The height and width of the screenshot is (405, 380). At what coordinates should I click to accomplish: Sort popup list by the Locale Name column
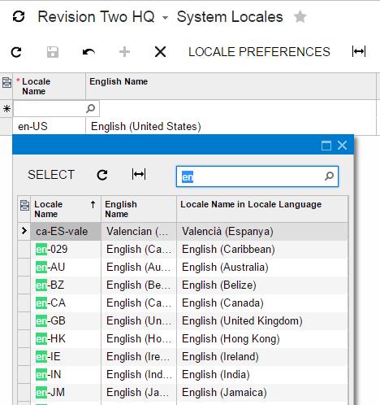66,209
